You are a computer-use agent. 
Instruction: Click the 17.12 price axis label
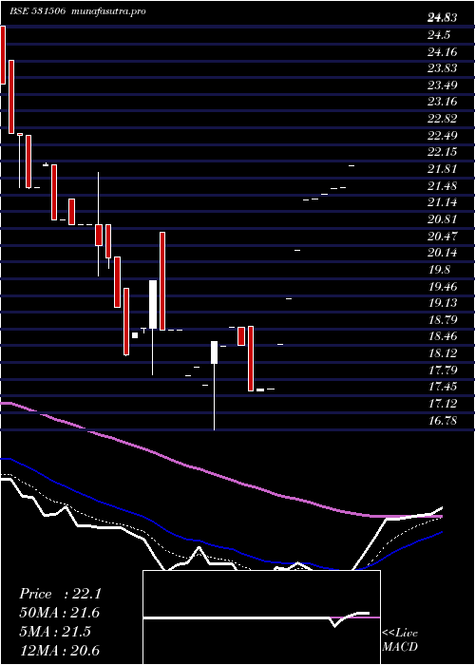tap(443, 404)
